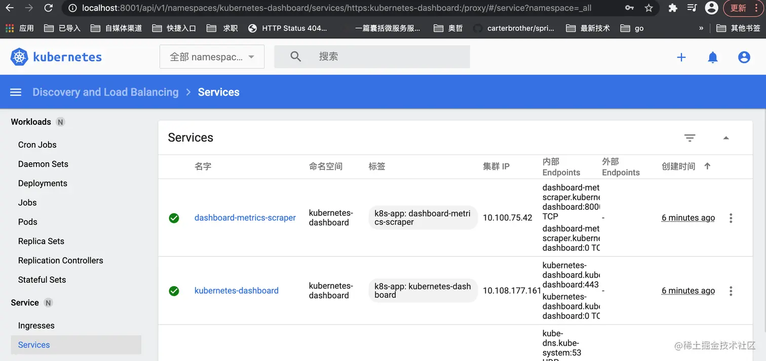Click green status icon for dashboard-metrics-scraper

point(174,218)
